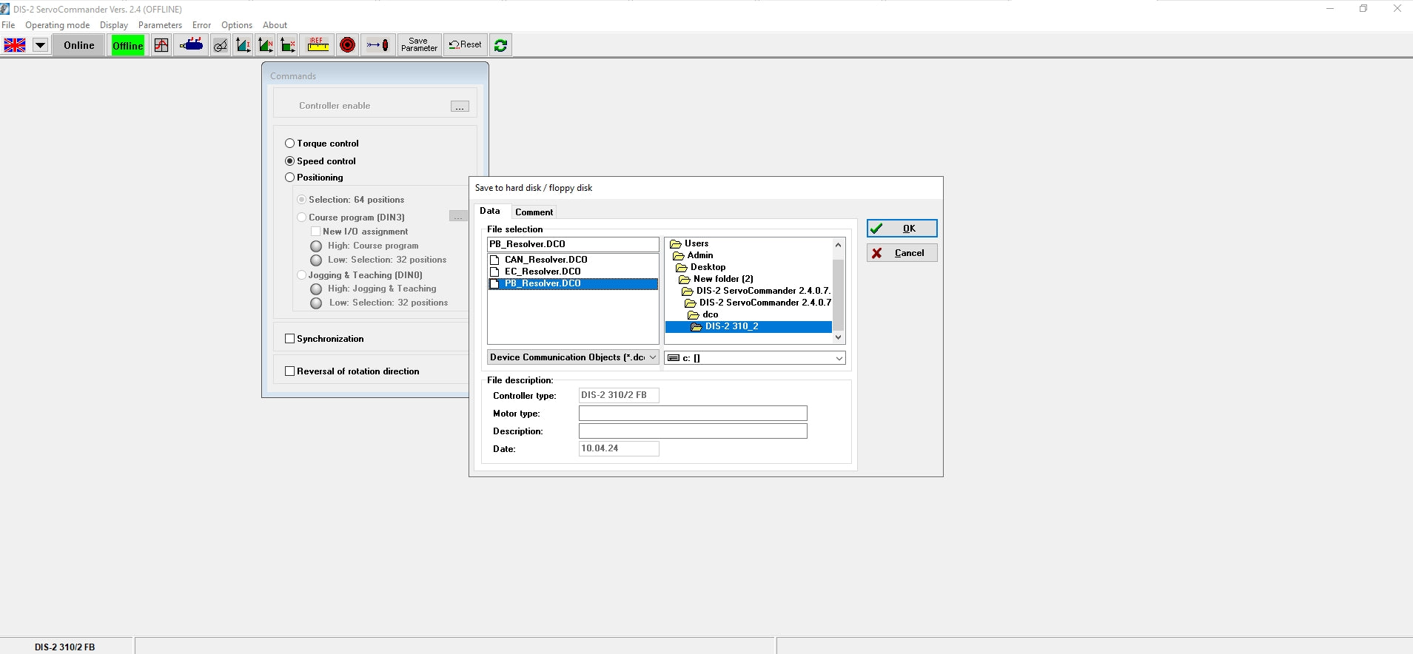Image resolution: width=1413 pixels, height=654 pixels.
Task: Enable the Synchronization checkbox
Action: pos(289,339)
